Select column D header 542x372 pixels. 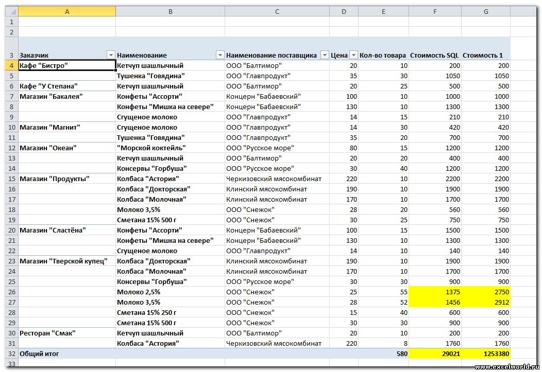pos(344,11)
